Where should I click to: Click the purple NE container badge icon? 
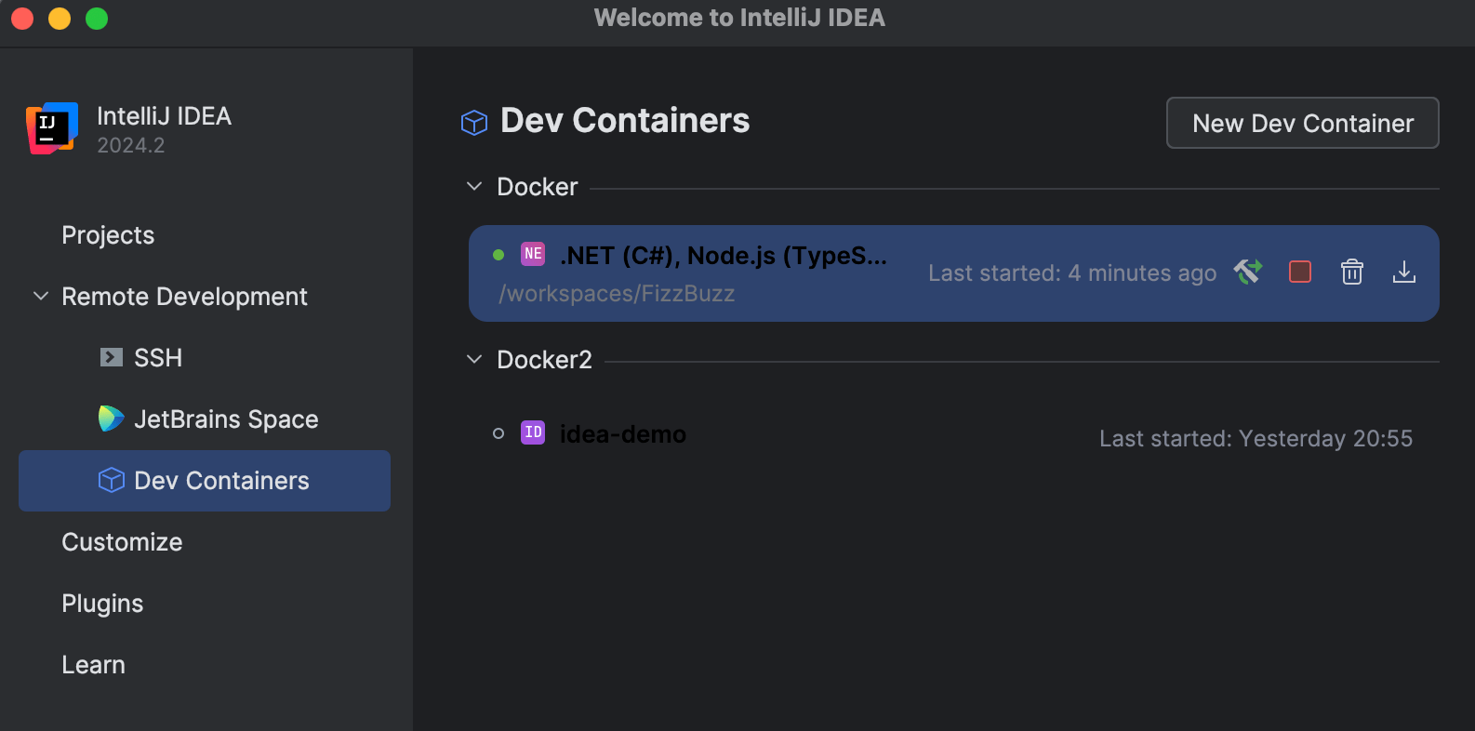pyautogui.click(x=533, y=254)
